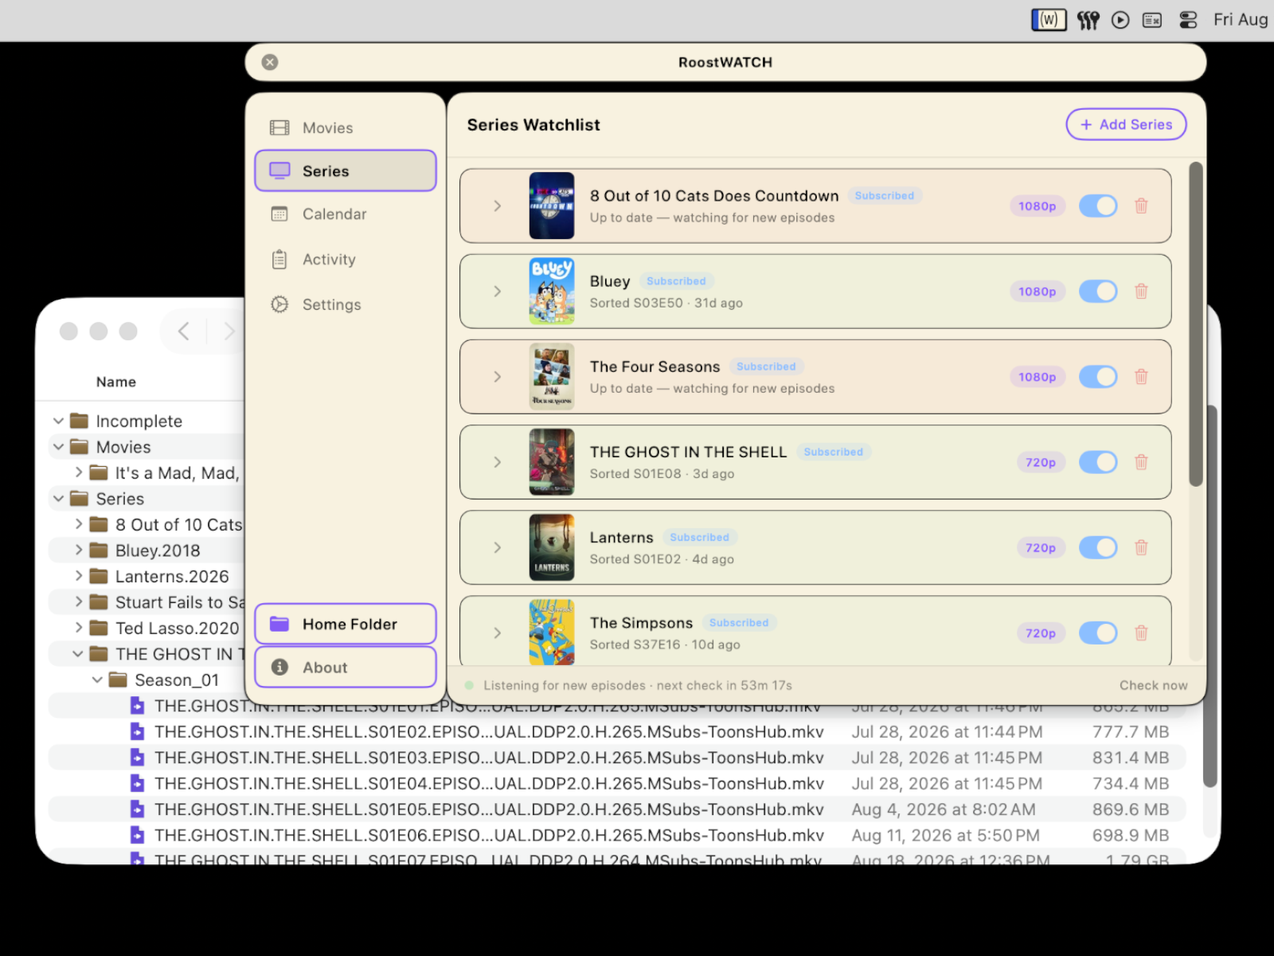The width and height of the screenshot is (1274, 956).
Task: Turn off THE GHOST IN THE SHELL switch
Action: pyautogui.click(x=1098, y=462)
